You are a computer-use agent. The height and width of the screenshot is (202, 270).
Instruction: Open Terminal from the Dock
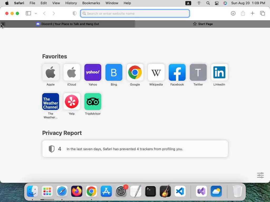tap(151, 191)
